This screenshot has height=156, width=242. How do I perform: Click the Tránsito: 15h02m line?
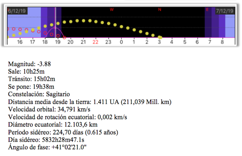(x=31, y=79)
